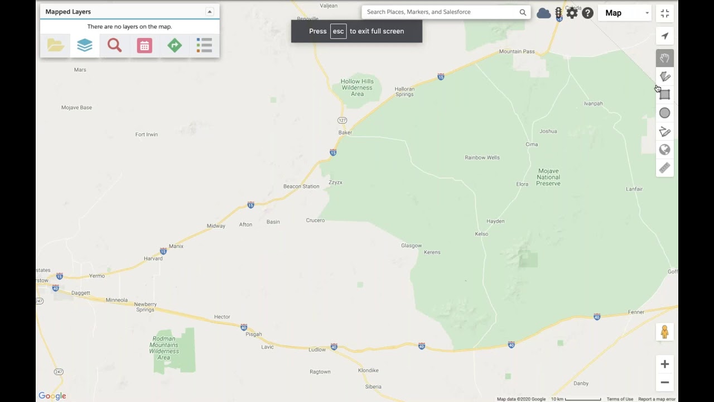The height and width of the screenshot is (402, 714).
Task: Click the Fenner place label
Action: click(636, 312)
